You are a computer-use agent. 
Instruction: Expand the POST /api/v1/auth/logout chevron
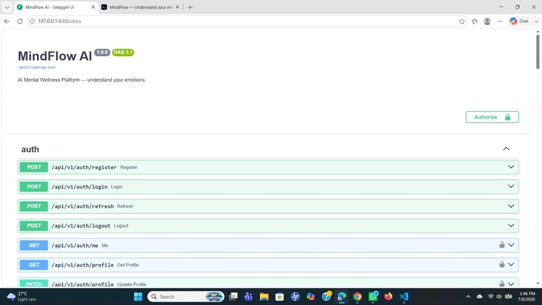tap(511, 226)
